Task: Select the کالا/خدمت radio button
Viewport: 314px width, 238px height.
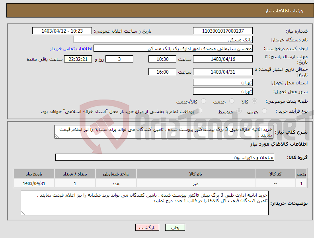Action: pos(203,101)
